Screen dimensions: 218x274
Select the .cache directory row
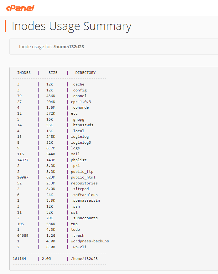(x=51, y=84)
